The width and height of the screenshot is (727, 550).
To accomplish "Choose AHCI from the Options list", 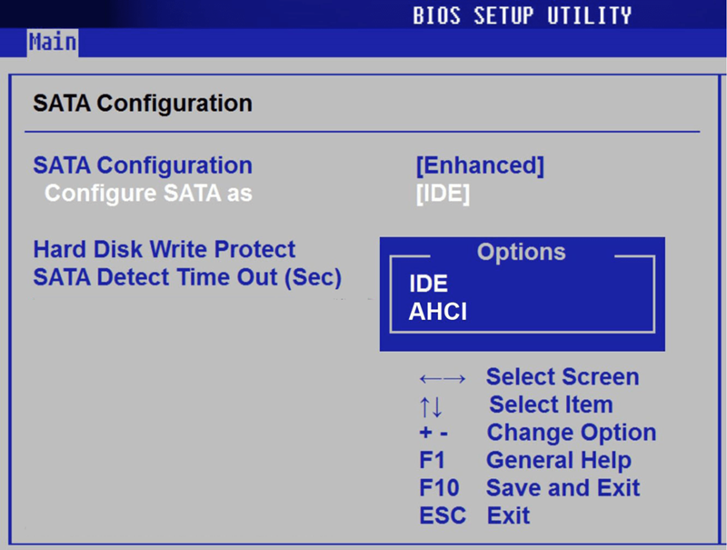I will click(438, 312).
